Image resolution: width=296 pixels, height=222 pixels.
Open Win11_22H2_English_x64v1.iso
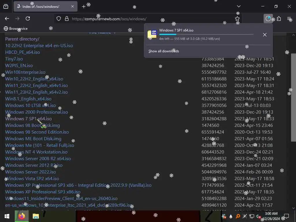pos(36,85)
